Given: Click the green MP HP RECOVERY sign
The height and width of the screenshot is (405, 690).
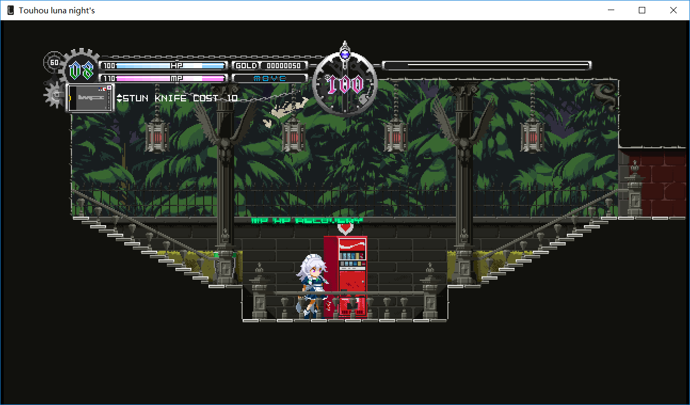Looking at the screenshot, I should click(307, 220).
